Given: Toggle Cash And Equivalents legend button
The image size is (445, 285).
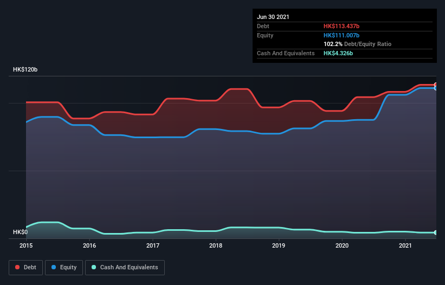Looking at the screenshot, I should tap(125, 268).
